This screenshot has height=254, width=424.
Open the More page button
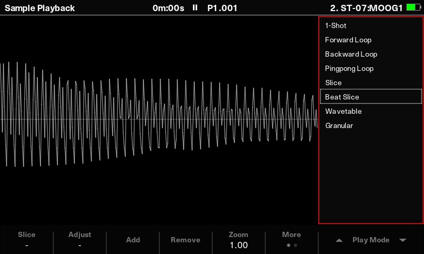coord(291,239)
